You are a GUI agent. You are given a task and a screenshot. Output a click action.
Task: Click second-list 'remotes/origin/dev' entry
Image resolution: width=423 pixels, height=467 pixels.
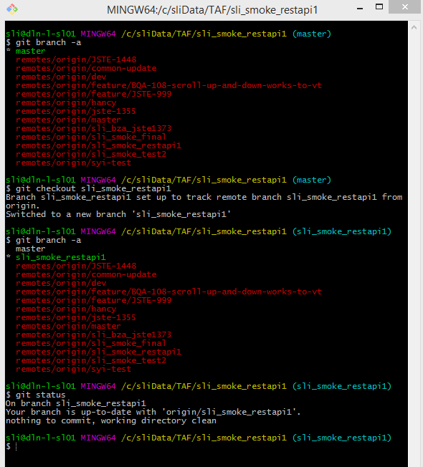pyautogui.click(x=61, y=283)
